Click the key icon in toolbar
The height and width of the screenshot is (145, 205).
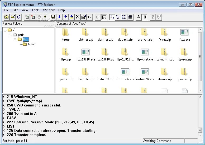click(89, 17)
